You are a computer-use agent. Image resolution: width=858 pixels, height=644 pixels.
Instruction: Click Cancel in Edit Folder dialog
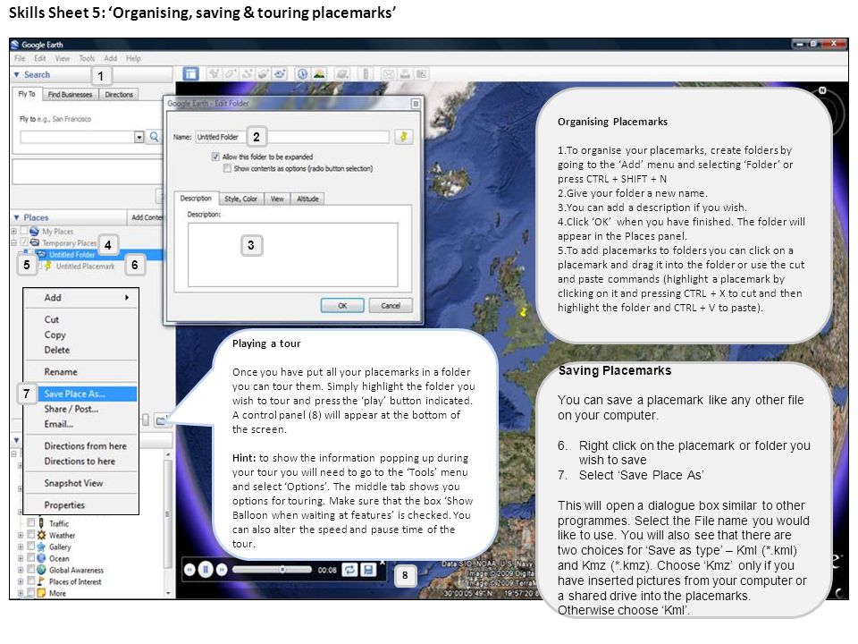(x=391, y=306)
